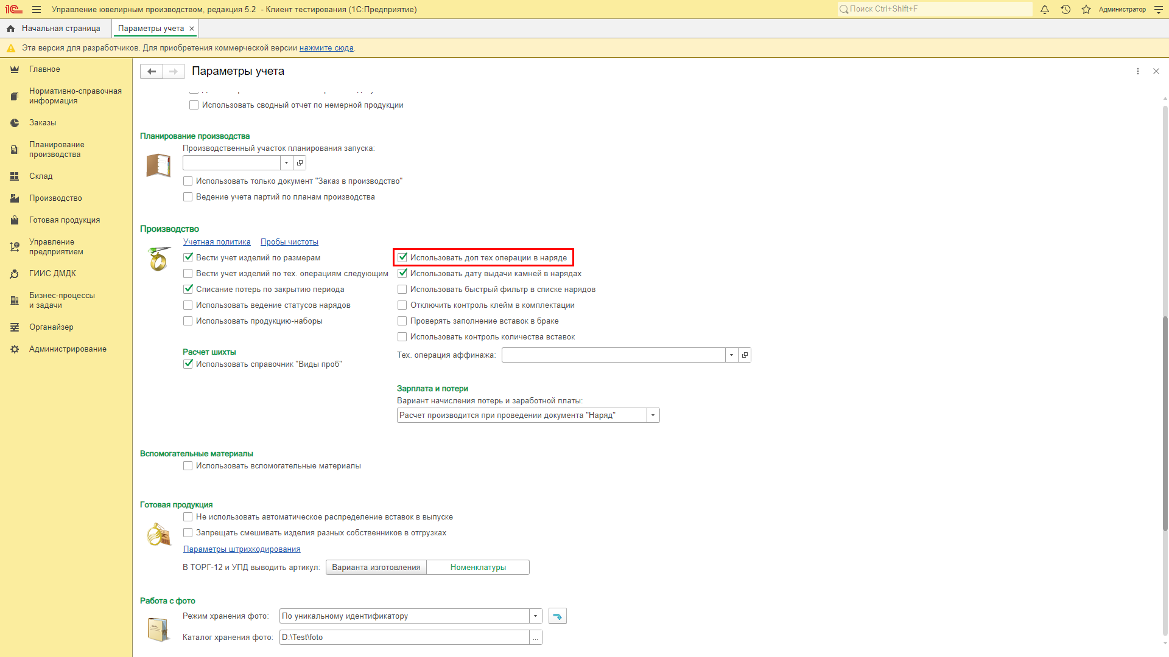This screenshot has width=1169, height=657.
Task: Open the Администрирование section
Action: coord(68,349)
